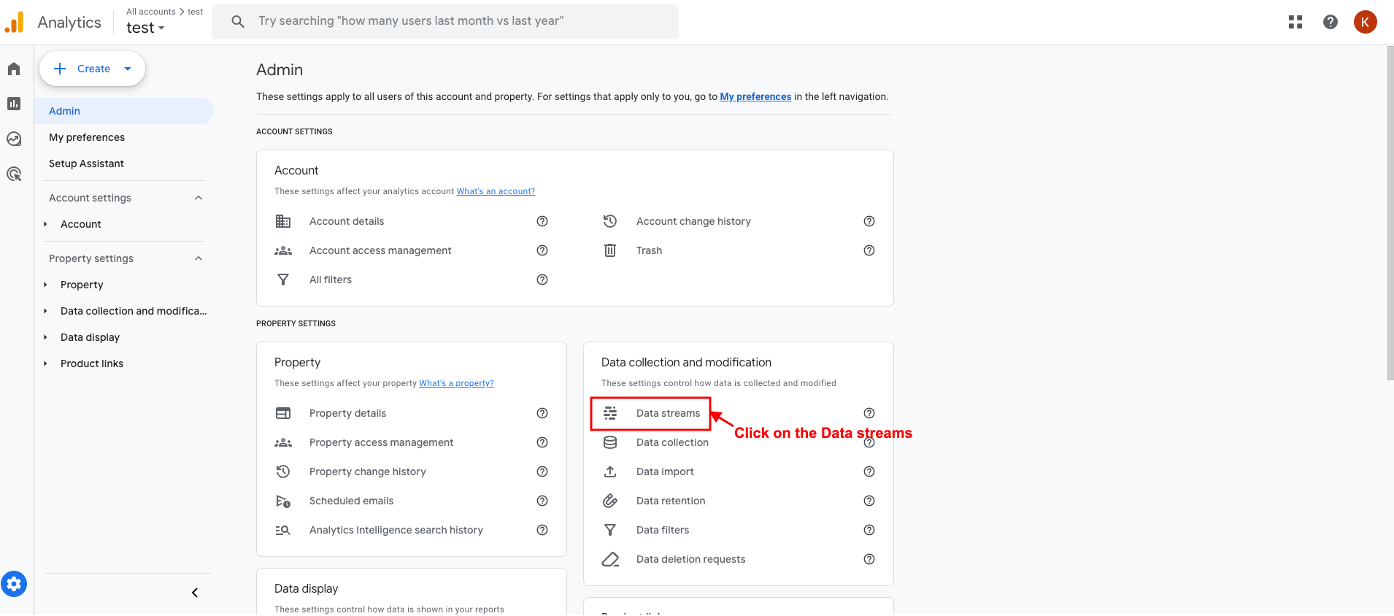Open Trash
Viewport: 1394px width, 616px height.
pos(650,250)
